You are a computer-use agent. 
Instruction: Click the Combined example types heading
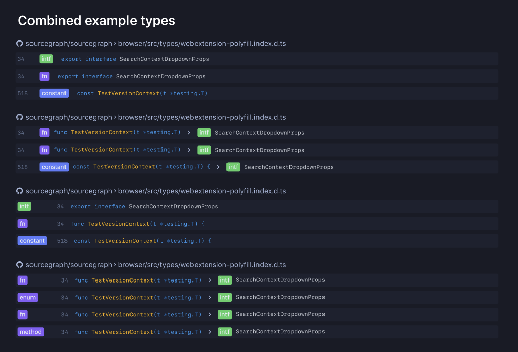[x=96, y=20]
